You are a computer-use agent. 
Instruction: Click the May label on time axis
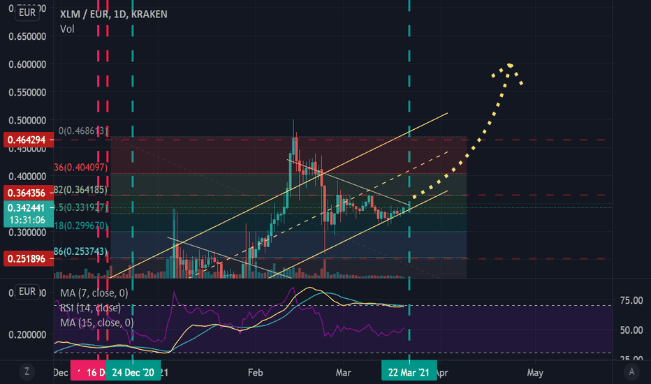pos(535,372)
